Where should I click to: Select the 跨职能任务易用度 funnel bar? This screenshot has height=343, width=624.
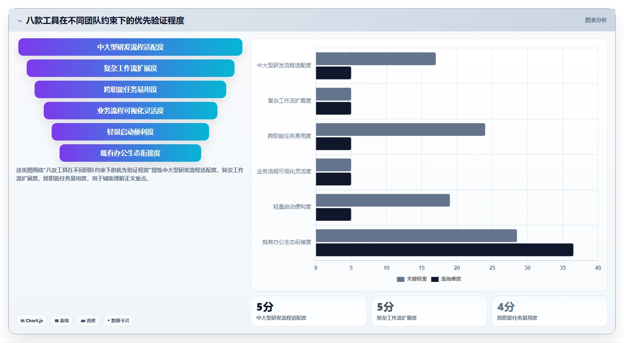pyautogui.click(x=130, y=89)
